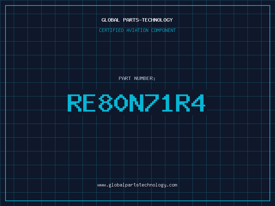
Task: Select the CERTIFIED AVIATION COMPONENT subtitle
Action: pos(137,30)
